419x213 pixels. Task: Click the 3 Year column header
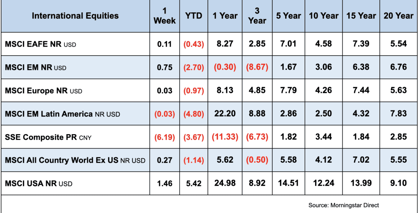(x=257, y=16)
